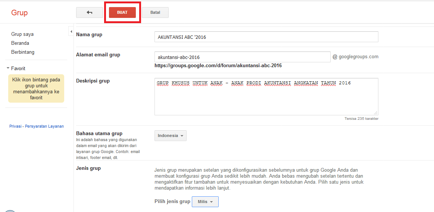Click the favorites star hint box
Screen dimensions: 434x212
tap(36, 88)
